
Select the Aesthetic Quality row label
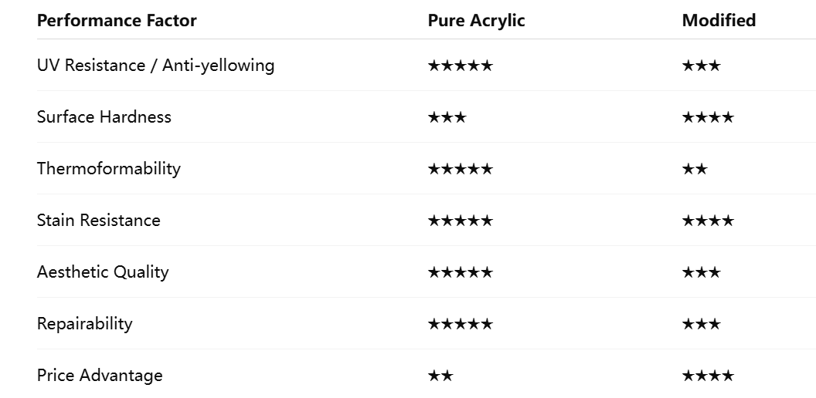coord(103,272)
